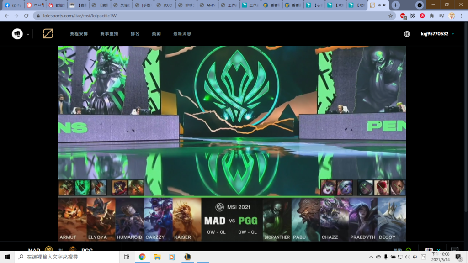Focus the lolesports.com address bar
Viewport: 468px width, 263px height.
[x=215, y=16]
